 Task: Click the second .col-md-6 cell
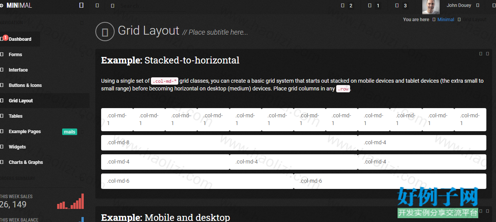(390, 181)
